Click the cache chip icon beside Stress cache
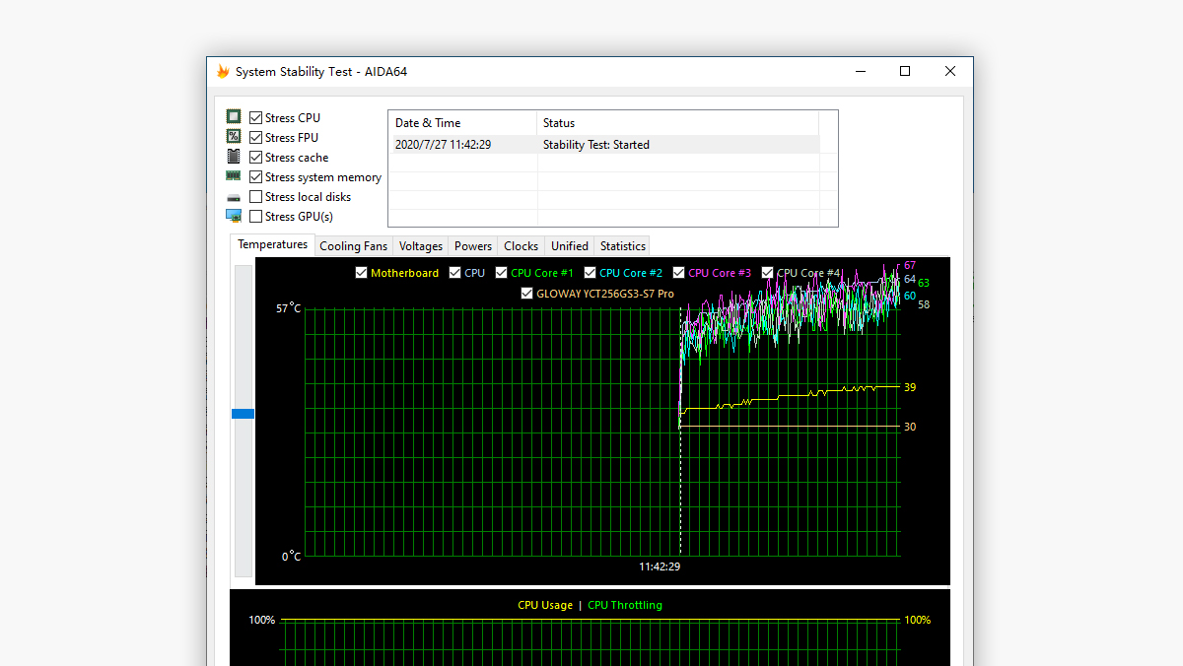 click(x=234, y=157)
